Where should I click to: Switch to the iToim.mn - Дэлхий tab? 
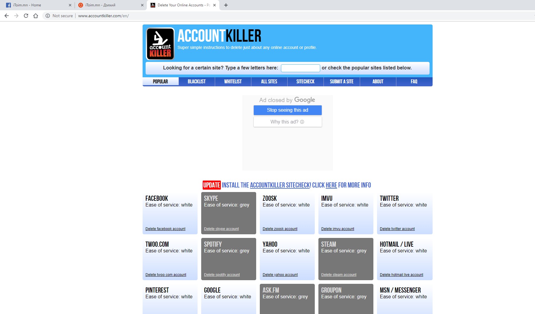click(110, 5)
